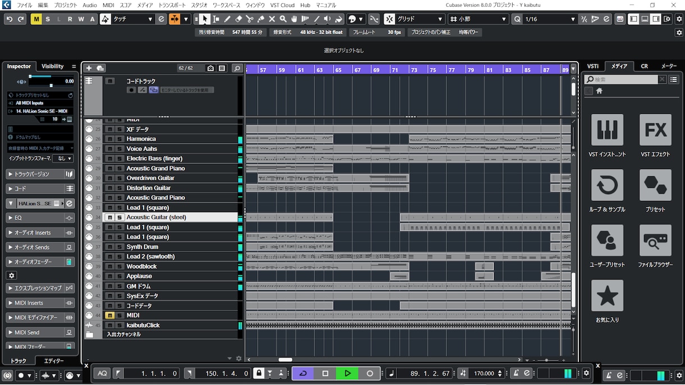
Task: Open the add track plus button
Action: point(88,68)
